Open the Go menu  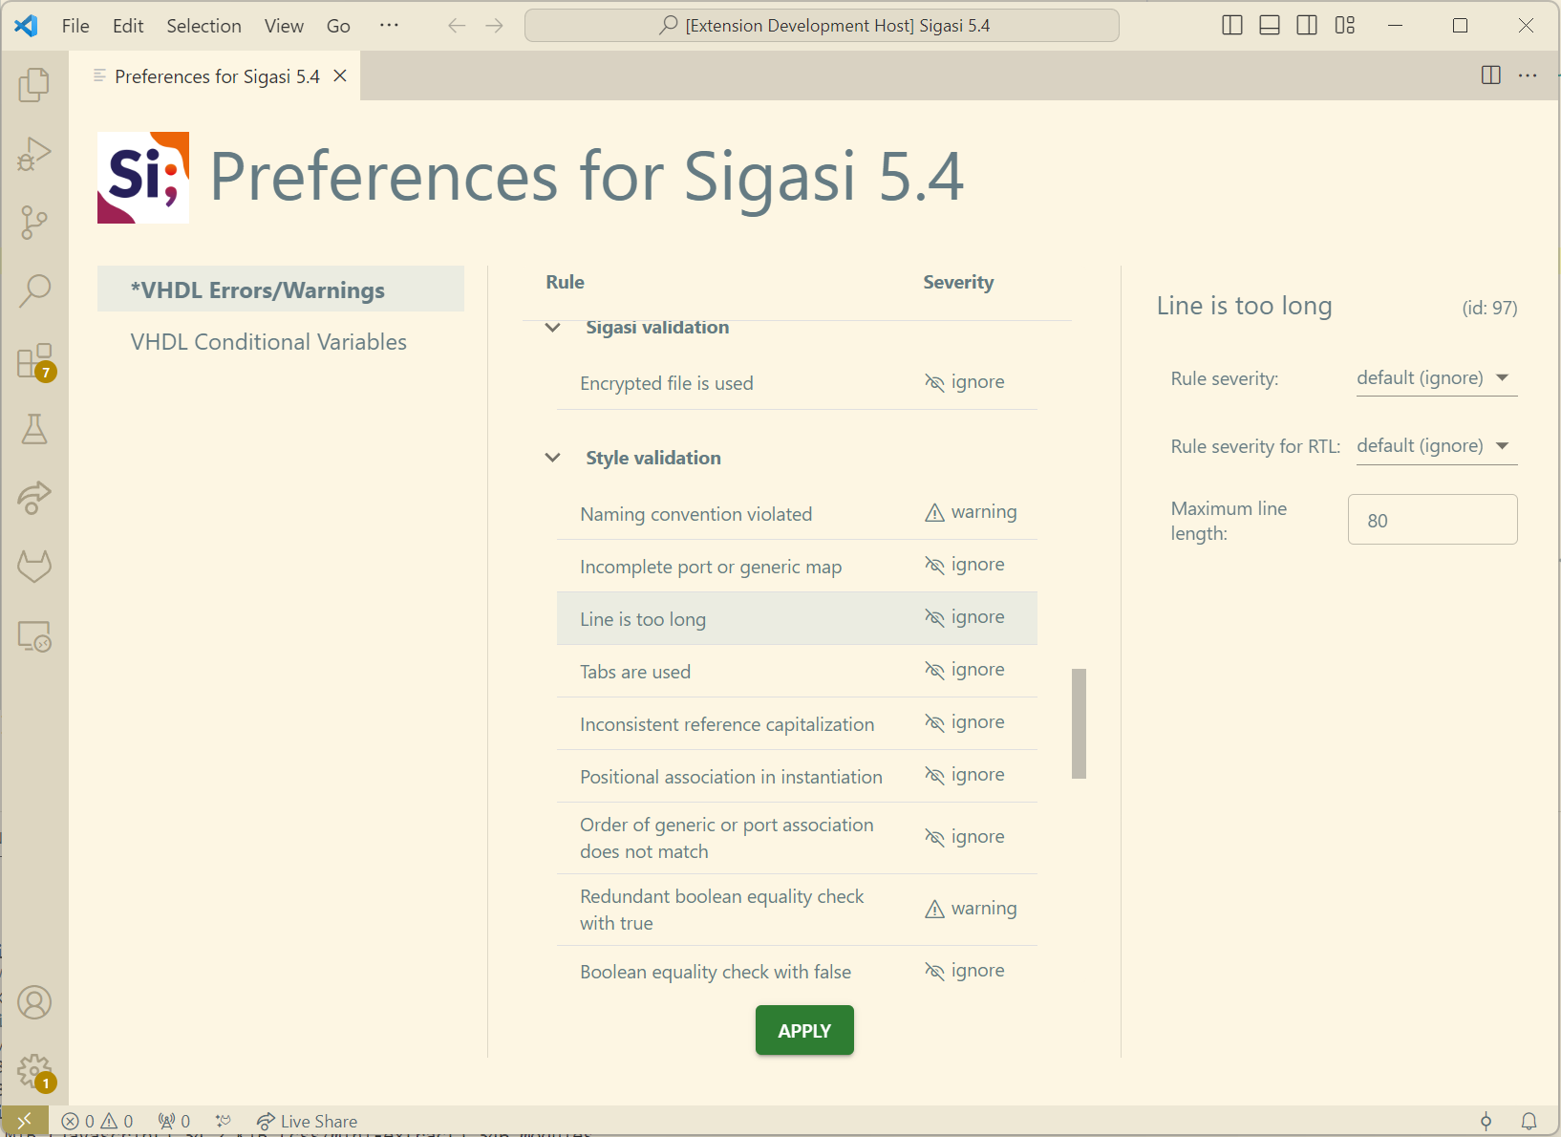coord(338,26)
